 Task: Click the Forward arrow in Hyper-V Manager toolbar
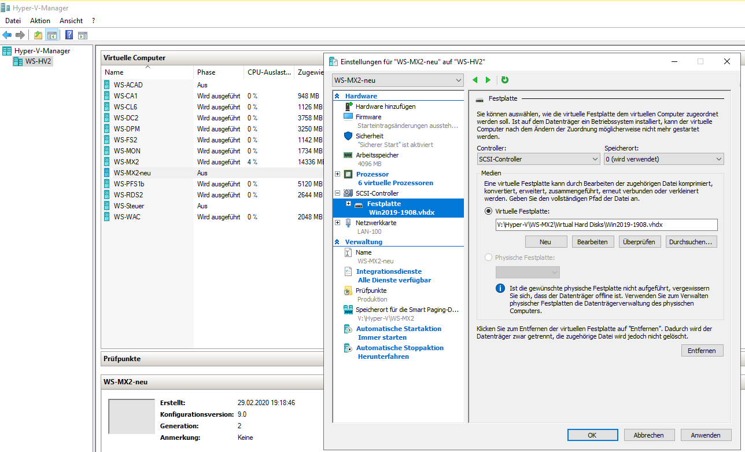[20, 35]
